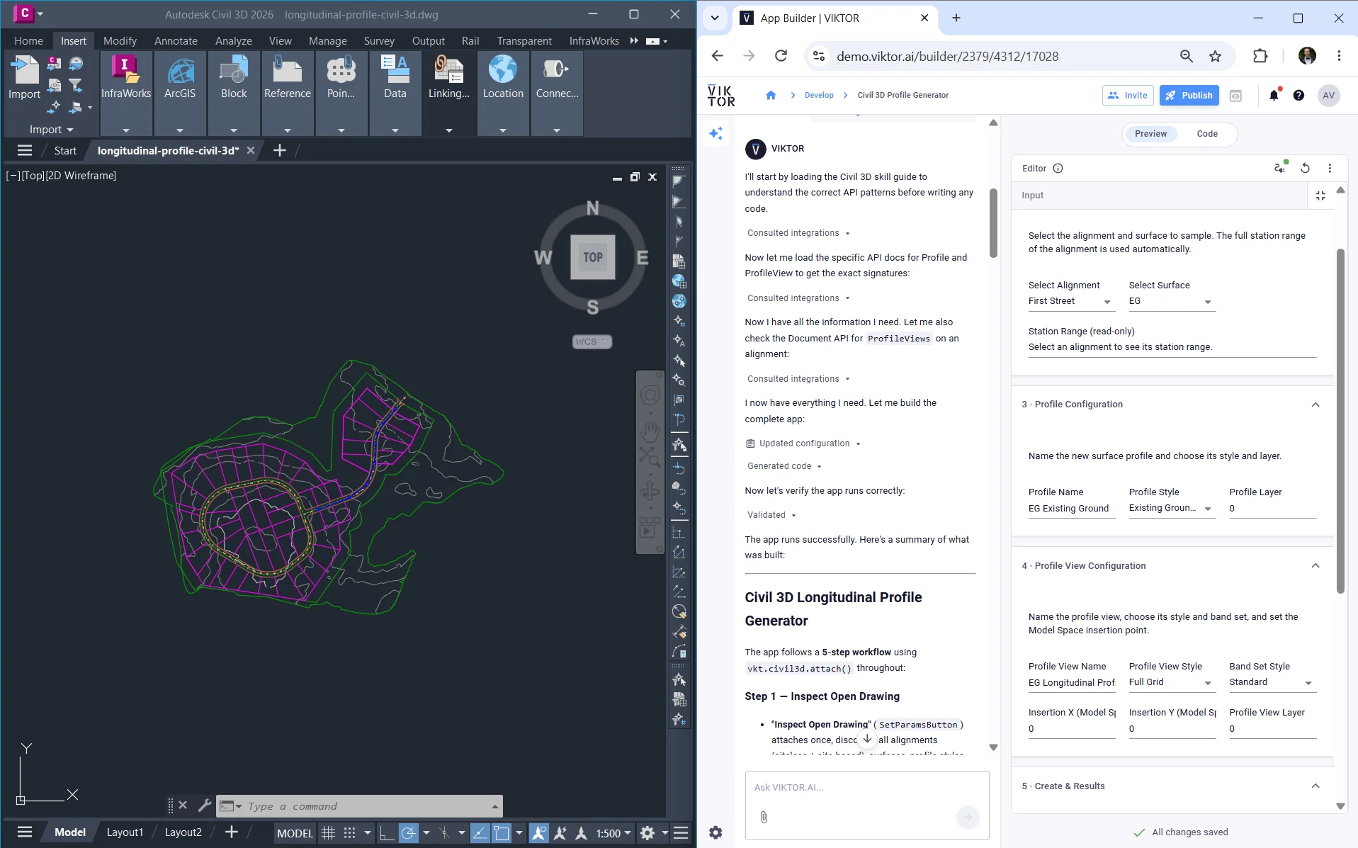Open the Insert ribbon tab
The width and height of the screenshot is (1358, 848).
pos(73,40)
